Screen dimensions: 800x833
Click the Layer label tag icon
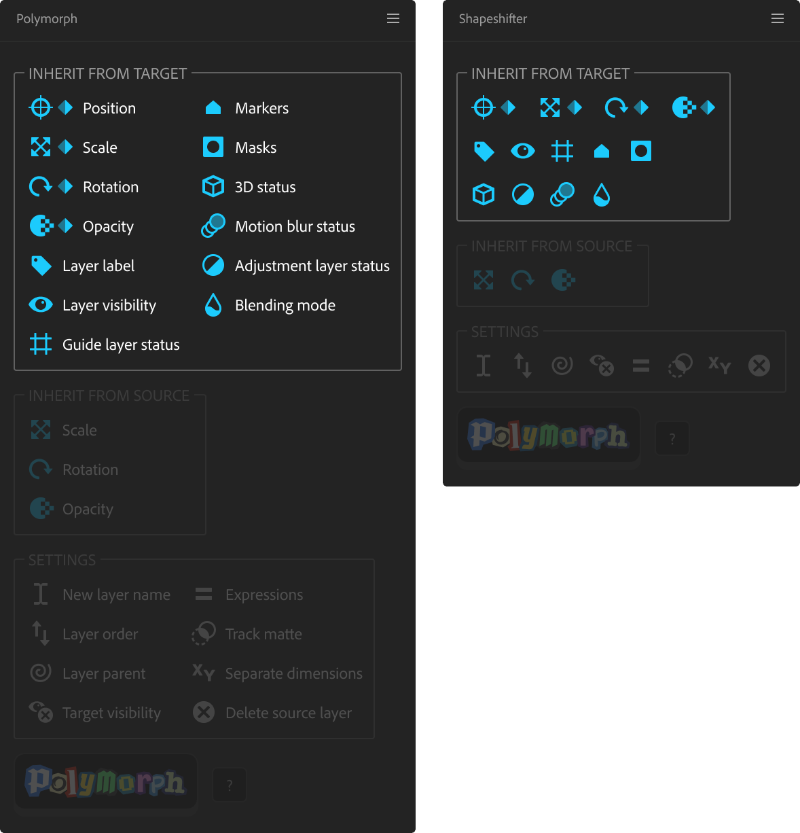[40, 265]
